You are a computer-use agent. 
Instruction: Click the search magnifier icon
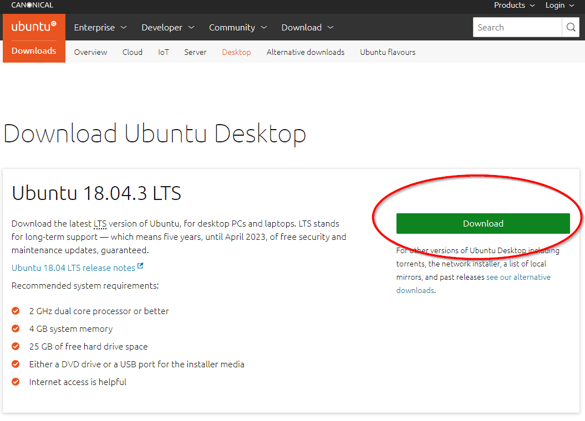571,27
